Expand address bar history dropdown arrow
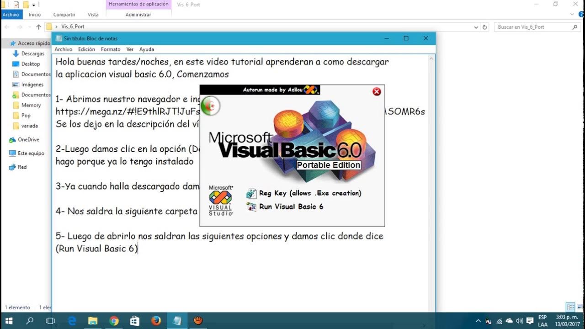Viewport: 585px width, 329px height. pyautogui.click(x=476, y=27)
